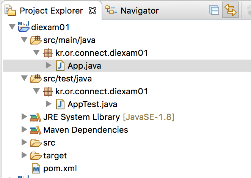Select Maven Dependencies label
251x178 pixels.
86,130
